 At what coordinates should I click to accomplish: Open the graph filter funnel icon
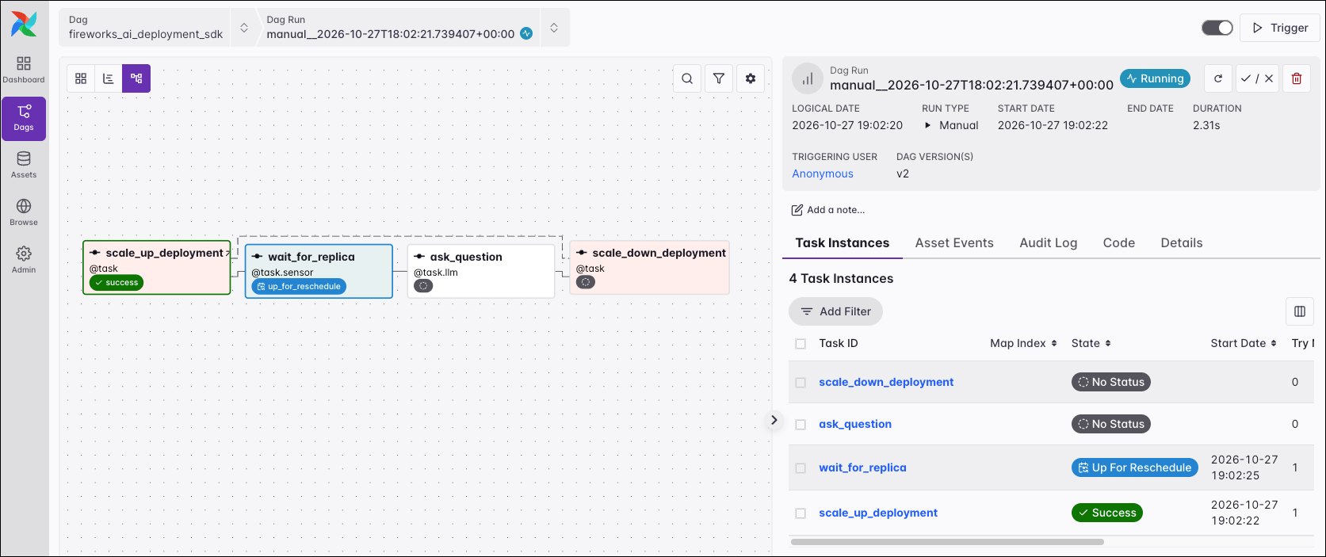(x=719, y=78)
